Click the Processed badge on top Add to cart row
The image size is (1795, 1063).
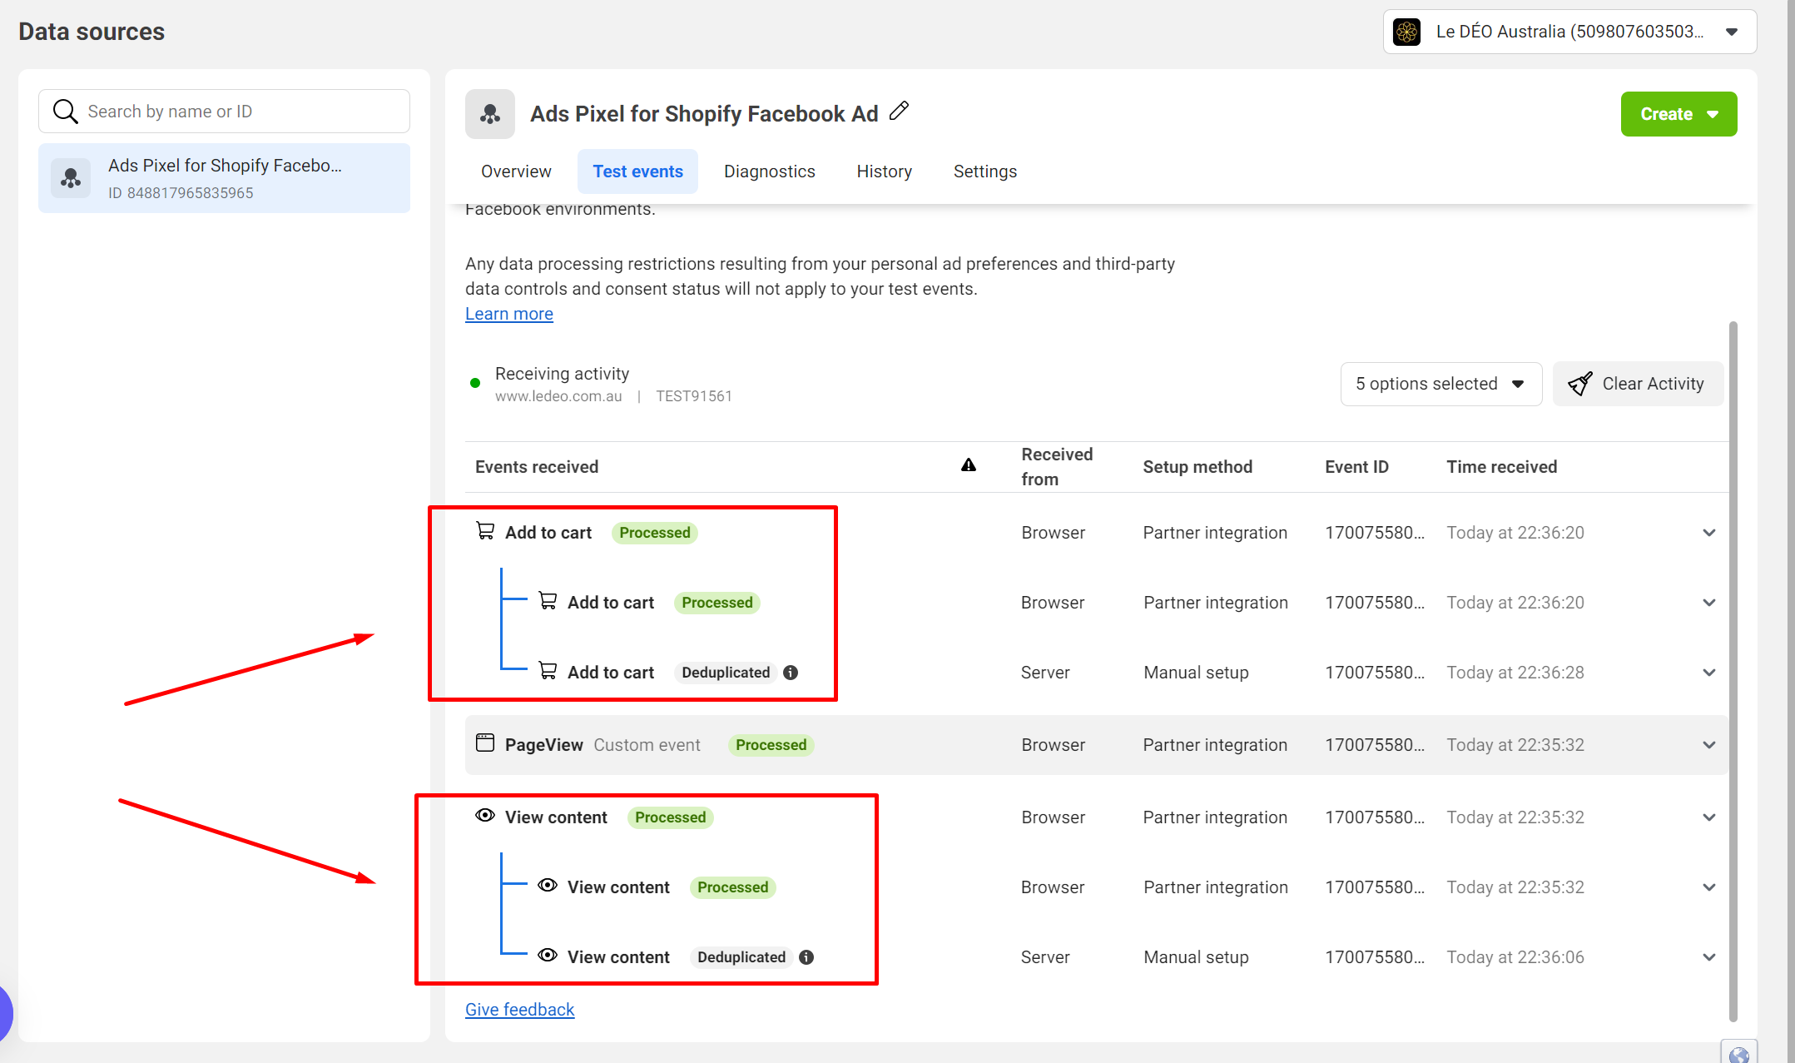(655, 533)
